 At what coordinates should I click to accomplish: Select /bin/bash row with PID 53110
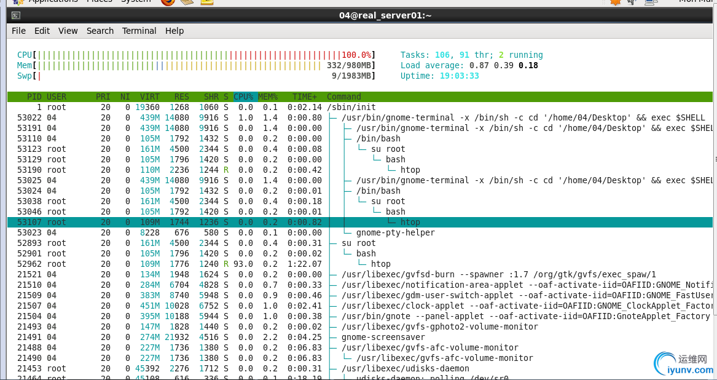360,139
